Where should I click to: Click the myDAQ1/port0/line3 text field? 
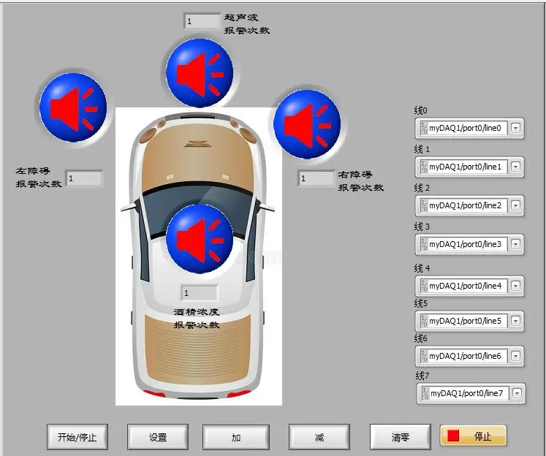click(467, 244)
